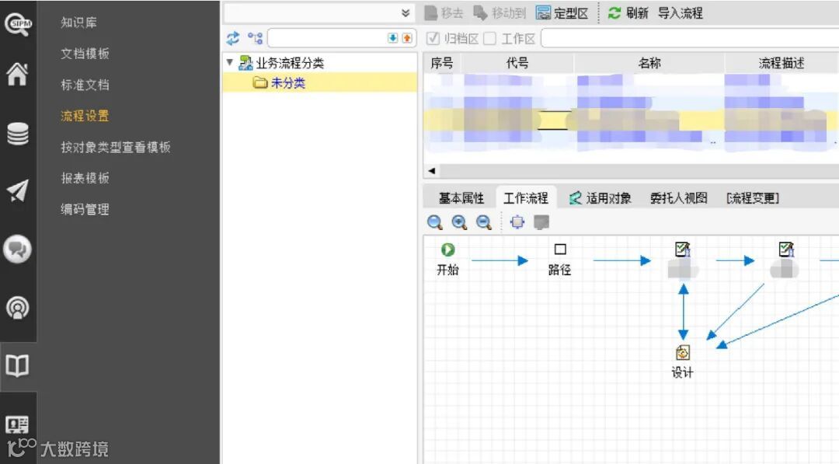Select the 路径 path node
This screenshot has width=839, height=464.
559,259
